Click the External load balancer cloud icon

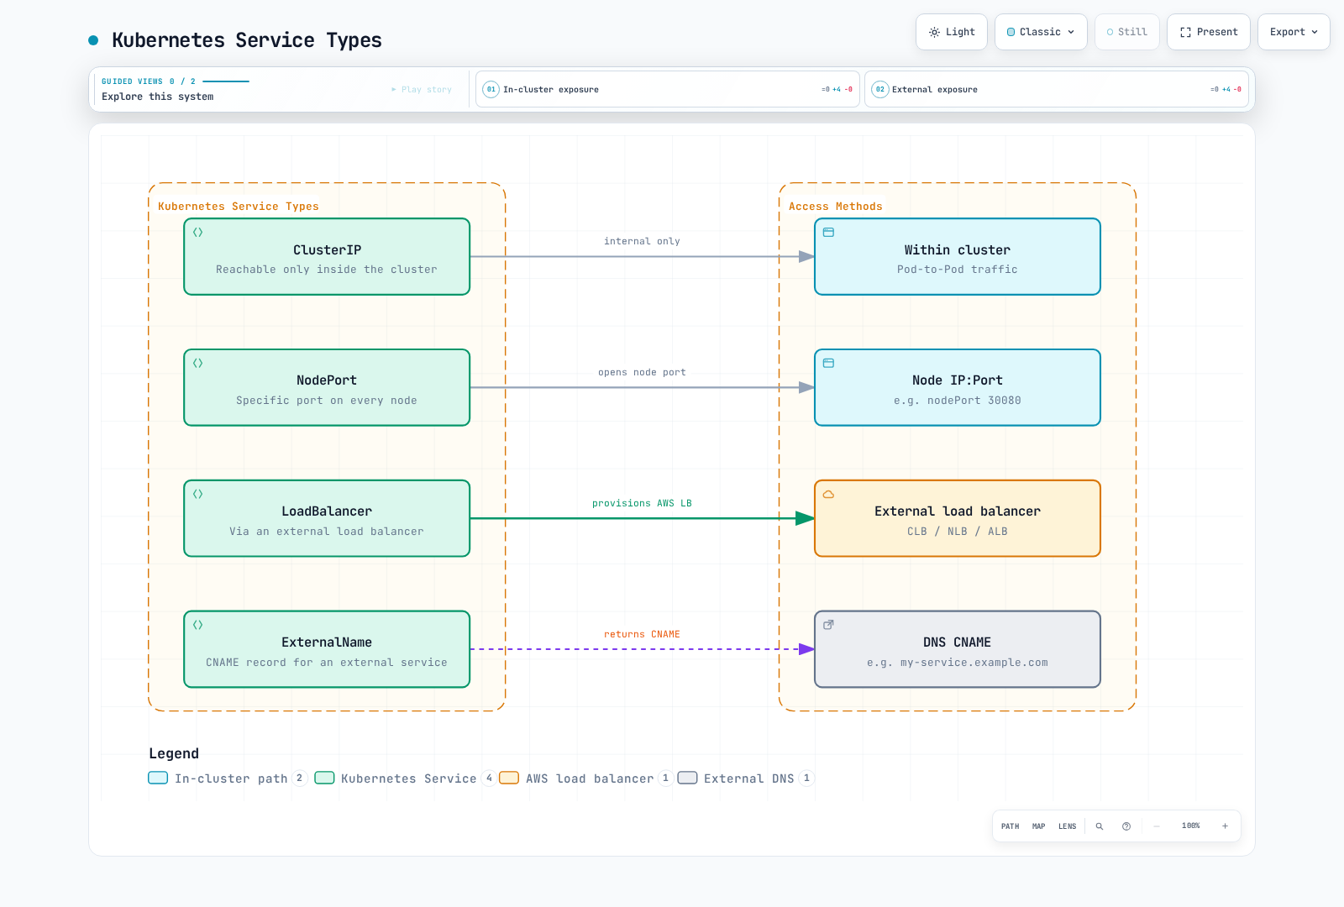click(x=828, y=494)
